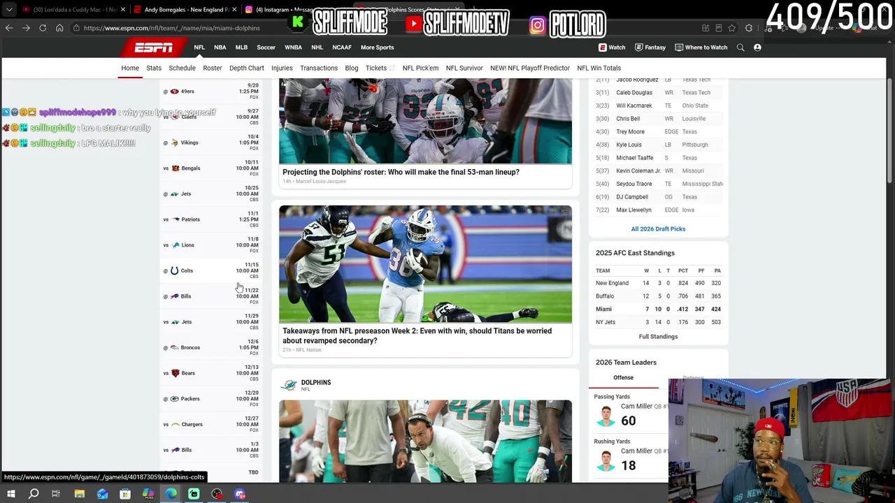
Task: Open the Full Standings link
Action: [x=658, y=337]
